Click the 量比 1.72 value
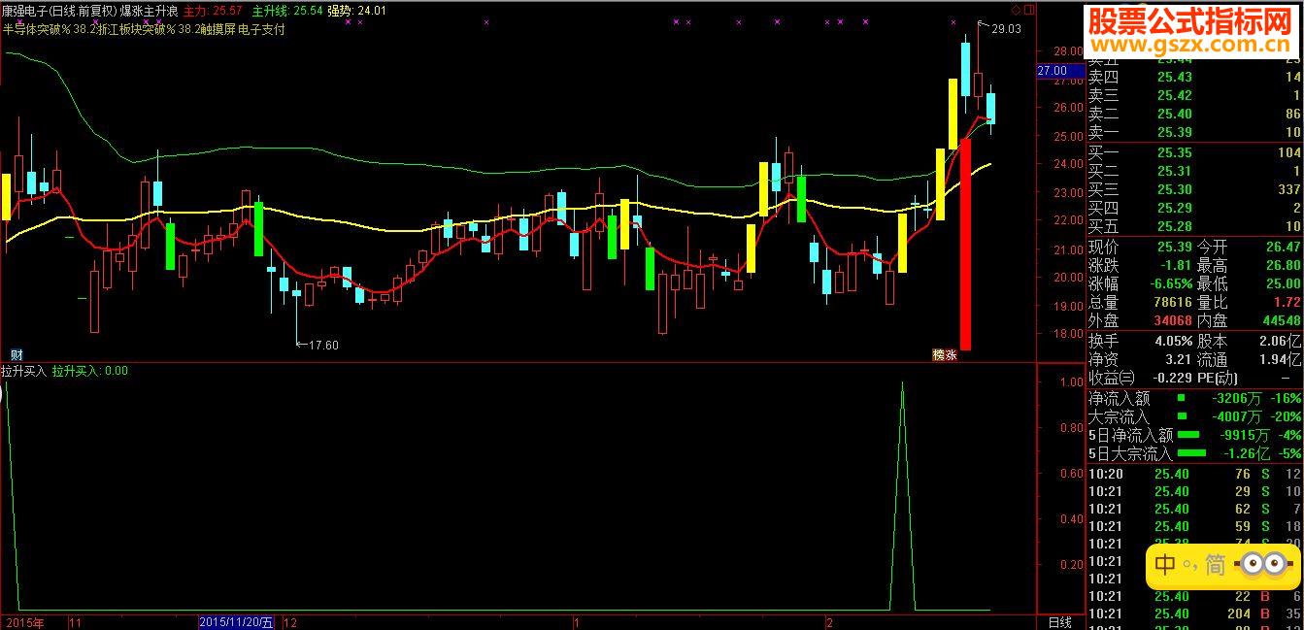 pyautogui.click(x=1286, y=302)
